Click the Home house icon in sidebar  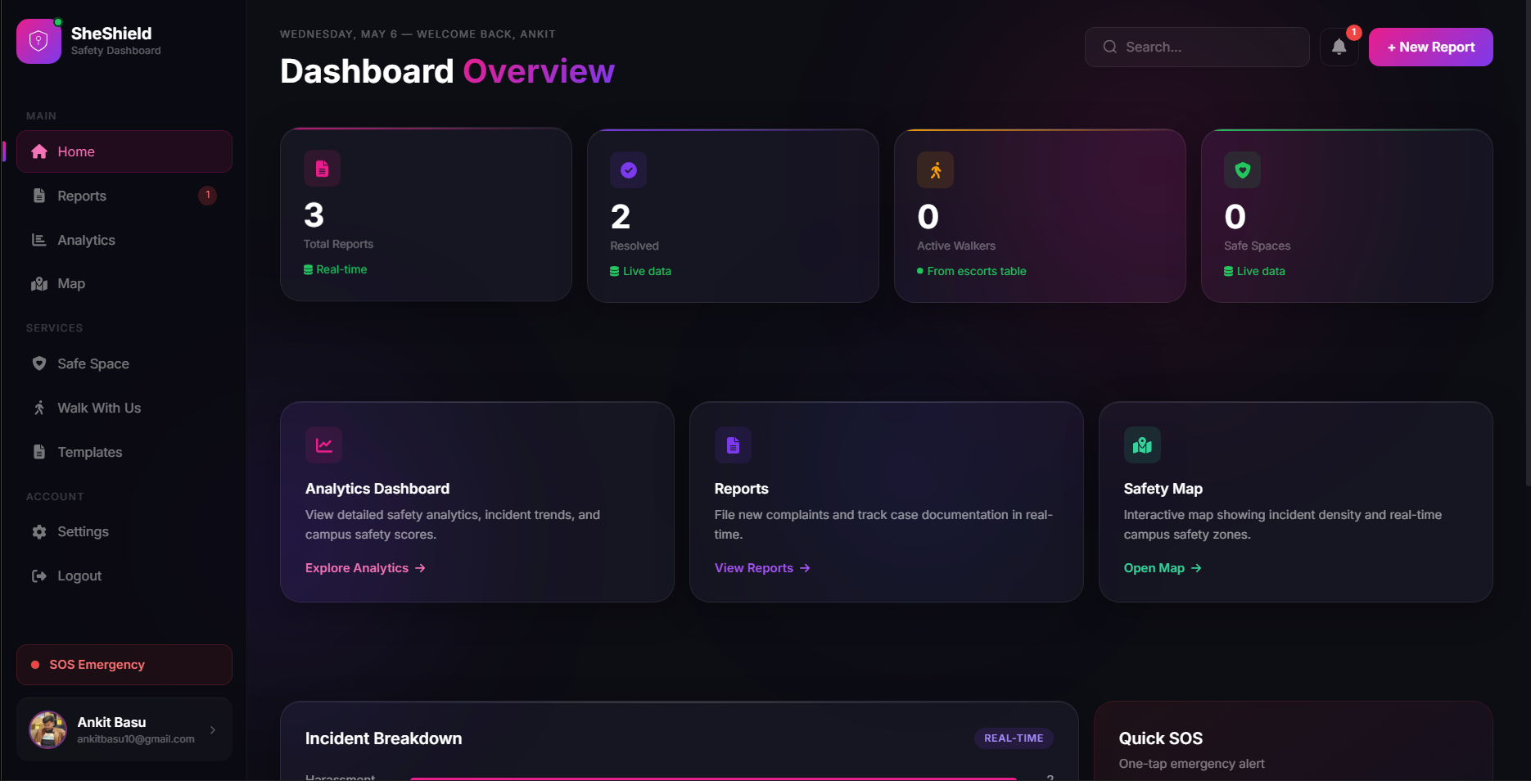click(x=38, y=151)
